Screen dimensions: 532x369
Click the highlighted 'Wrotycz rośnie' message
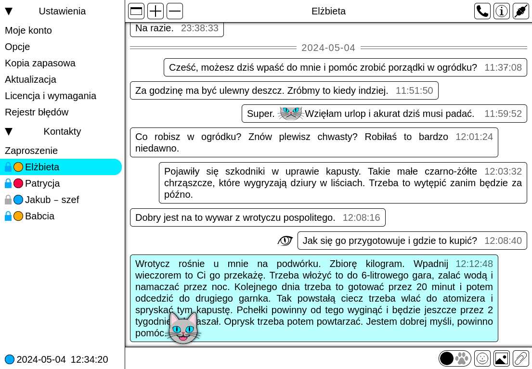click(x=314, y=298)
